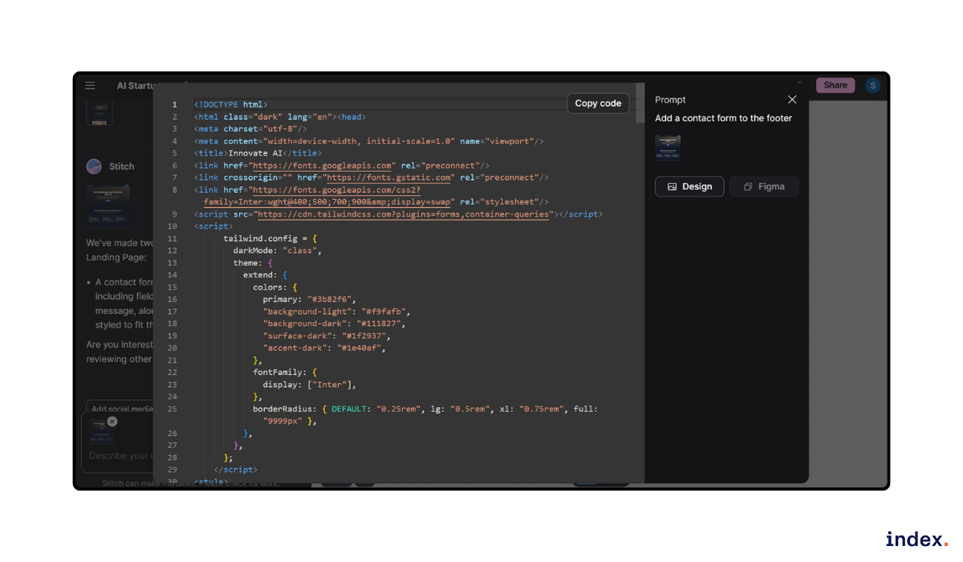
Task: Click the Design button's image icon
Action: pyautogui.click(x=672, y=186)
